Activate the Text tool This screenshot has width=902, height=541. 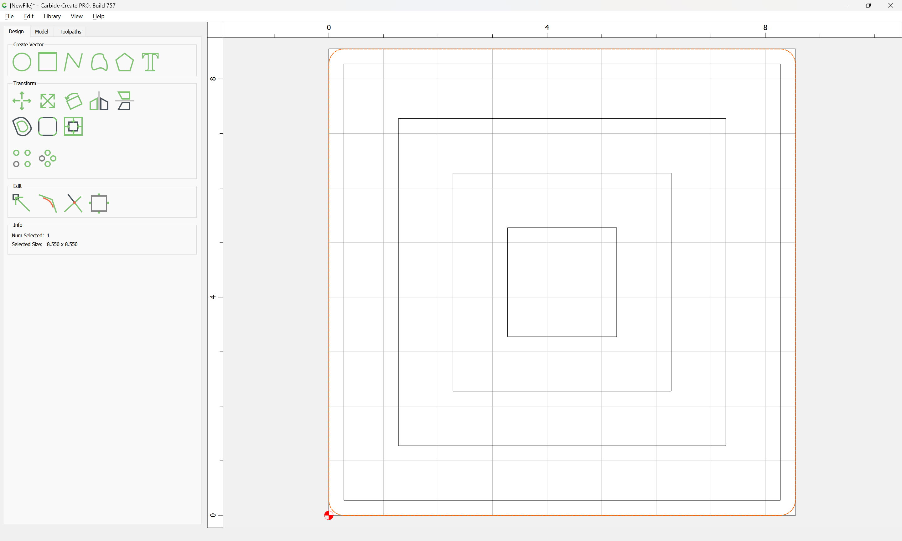[x=150, y=62]
